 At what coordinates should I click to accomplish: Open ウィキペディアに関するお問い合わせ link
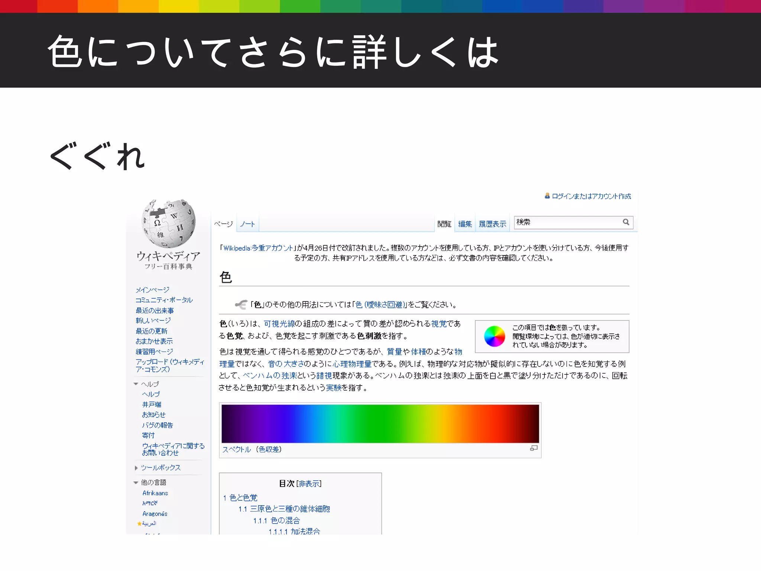[173, 449]
